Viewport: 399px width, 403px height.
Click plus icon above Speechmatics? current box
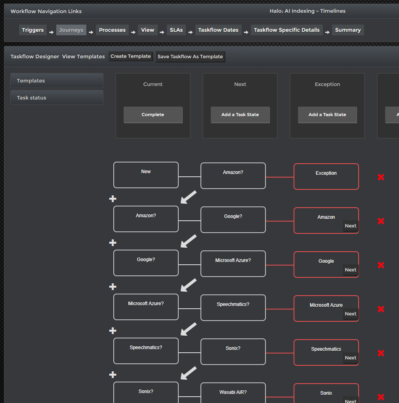(x=113, y=330)
